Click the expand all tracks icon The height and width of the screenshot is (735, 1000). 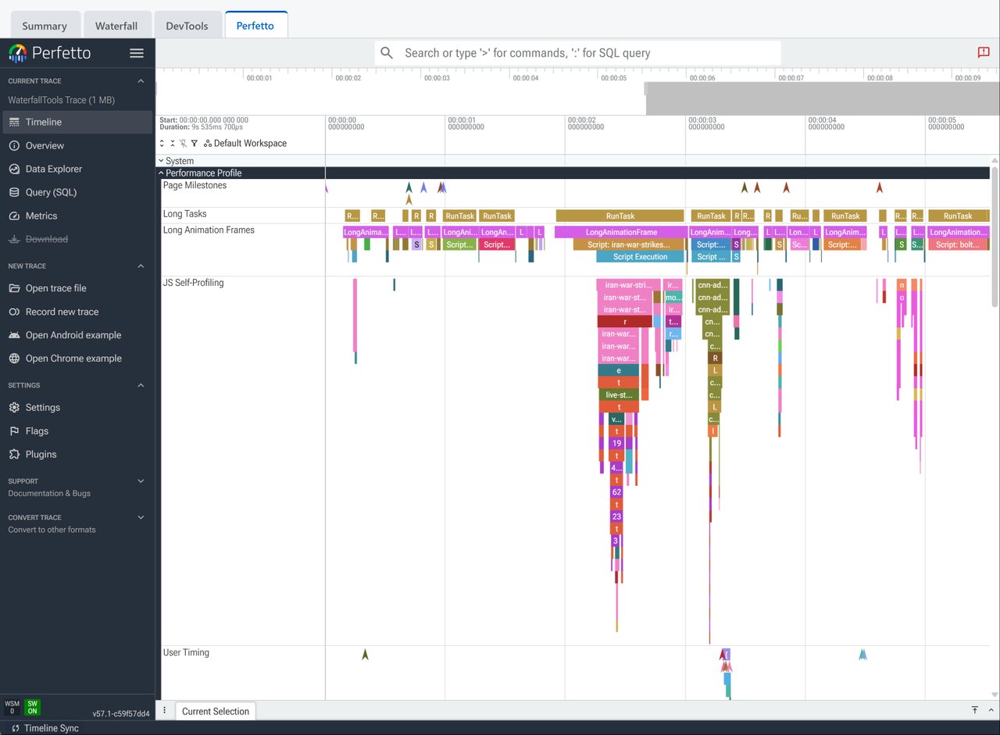(x=162, y=143)
